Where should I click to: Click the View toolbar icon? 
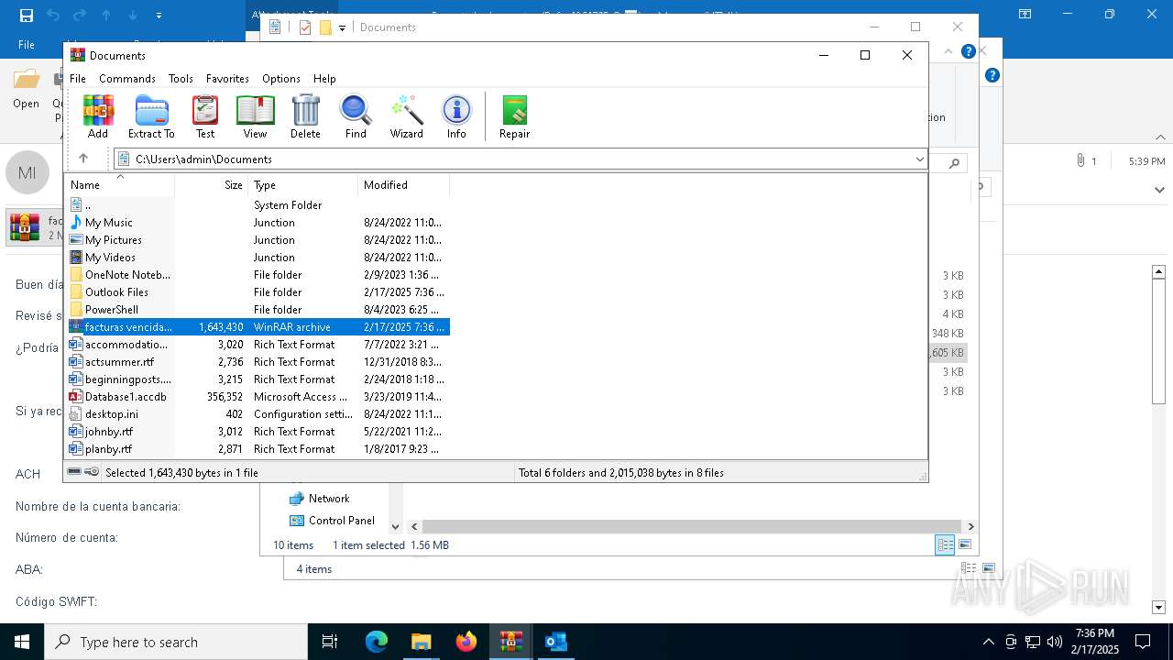pos(255,116)
